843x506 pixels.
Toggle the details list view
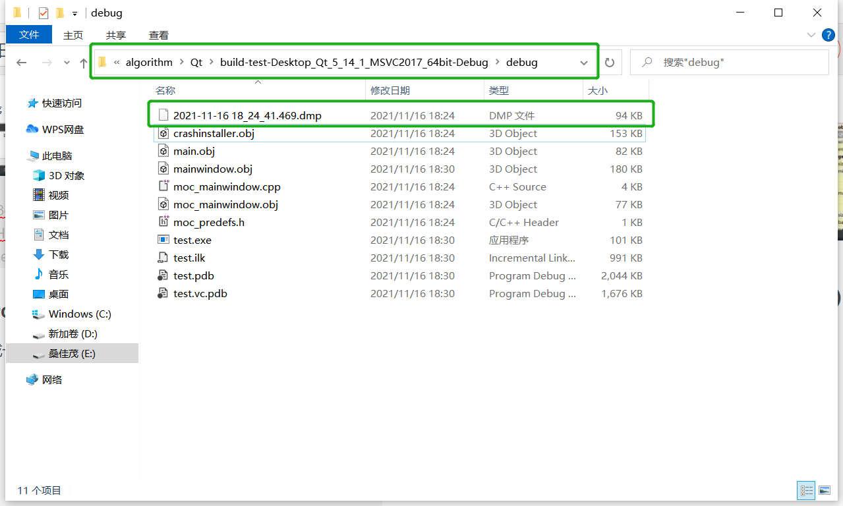(806, 490)
